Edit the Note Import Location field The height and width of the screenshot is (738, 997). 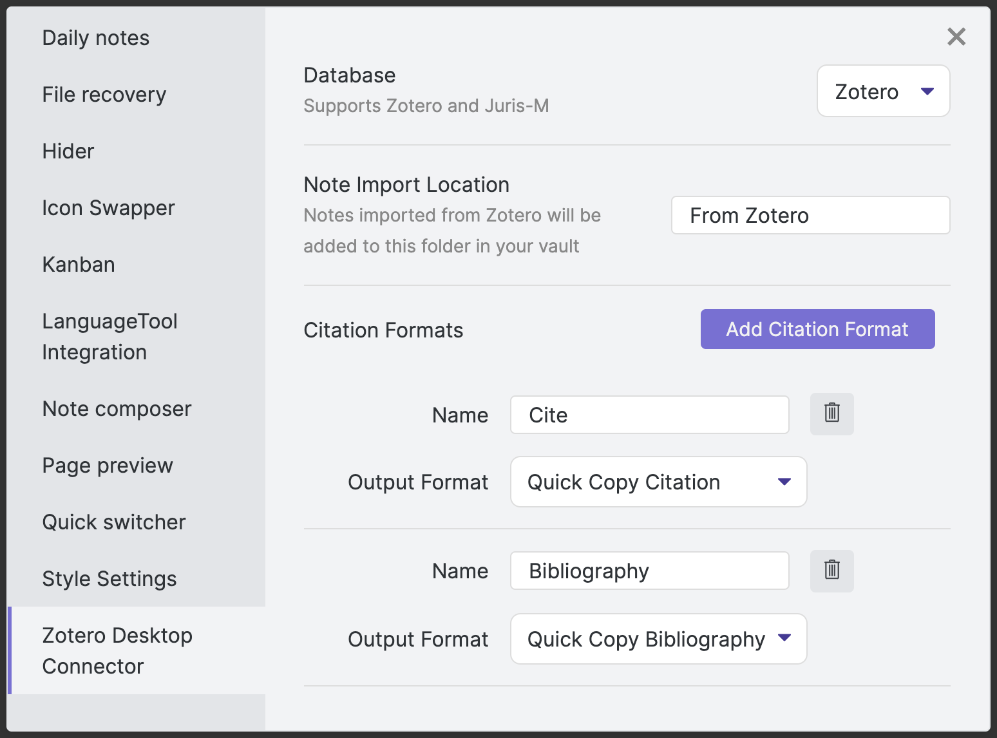tap(810, 215)
